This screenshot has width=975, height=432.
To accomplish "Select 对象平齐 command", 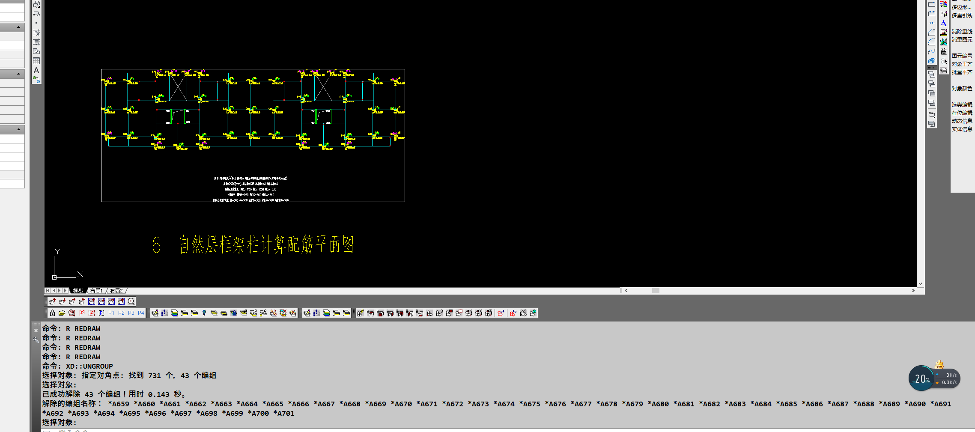I will pyautogui.click(x=962, y=64).
